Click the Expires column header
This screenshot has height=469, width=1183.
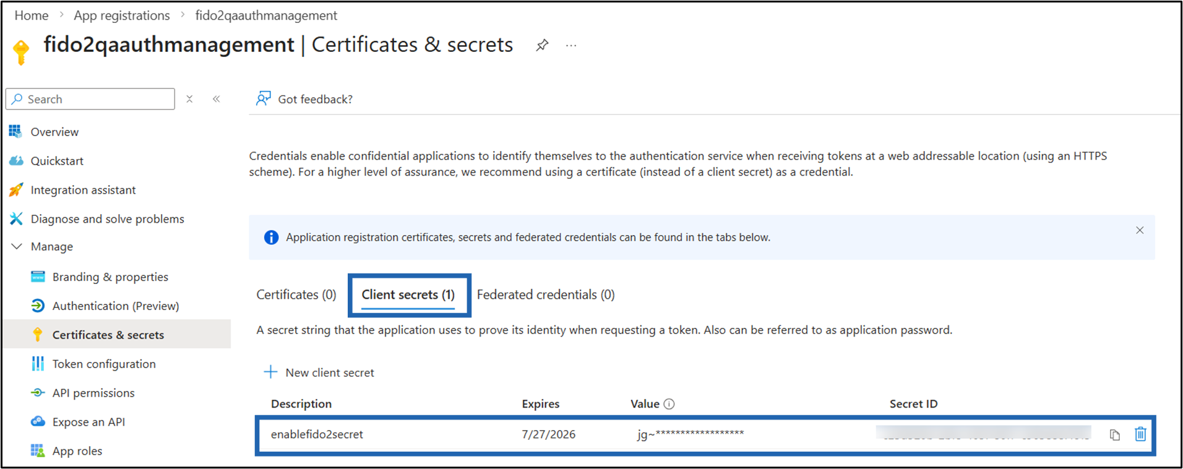click(x=541, y=404)
